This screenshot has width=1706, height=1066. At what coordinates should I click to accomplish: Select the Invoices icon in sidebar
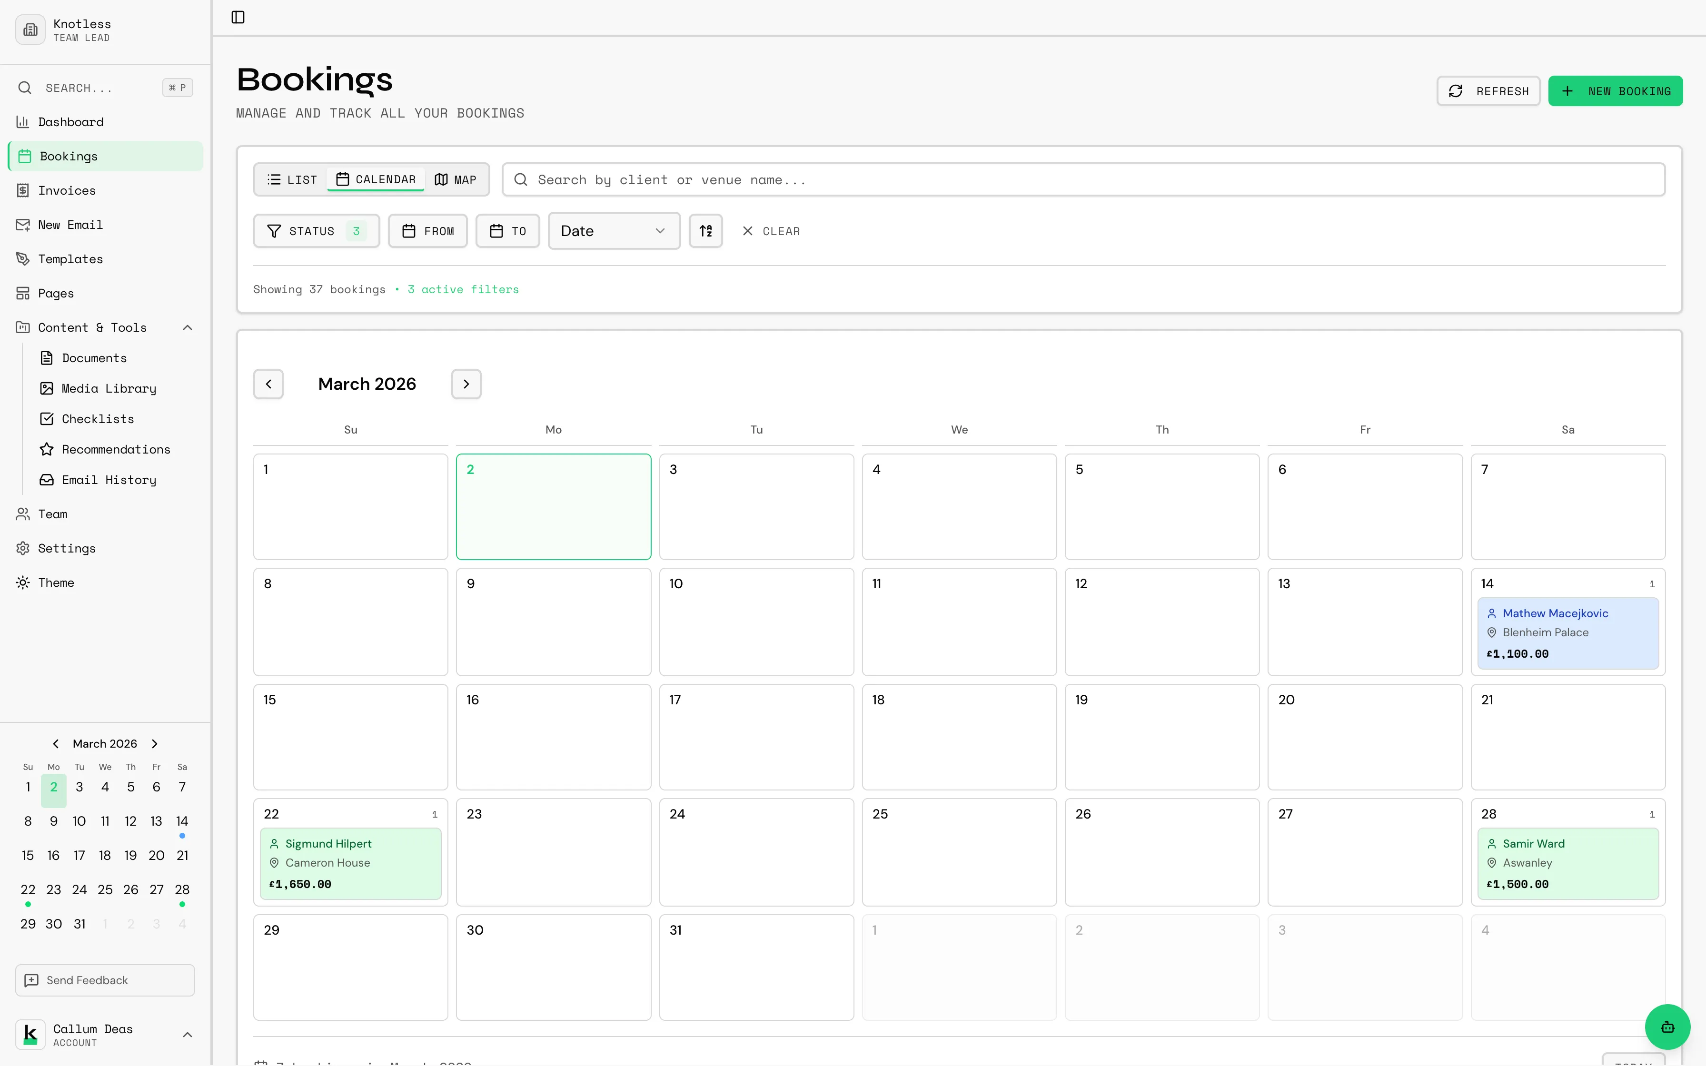pos(23,190)
